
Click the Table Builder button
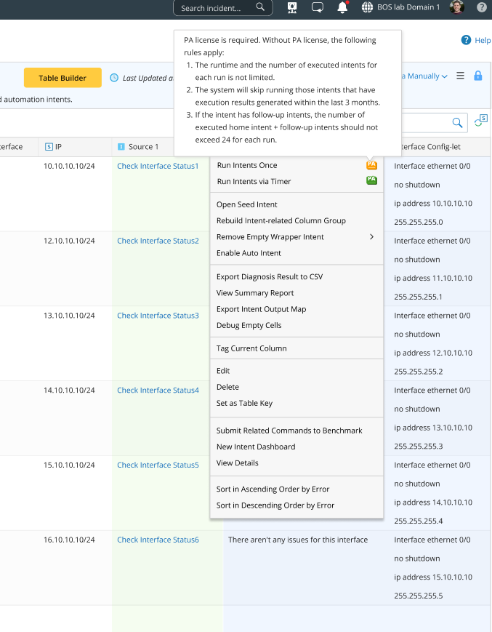[x=62, y=78]
